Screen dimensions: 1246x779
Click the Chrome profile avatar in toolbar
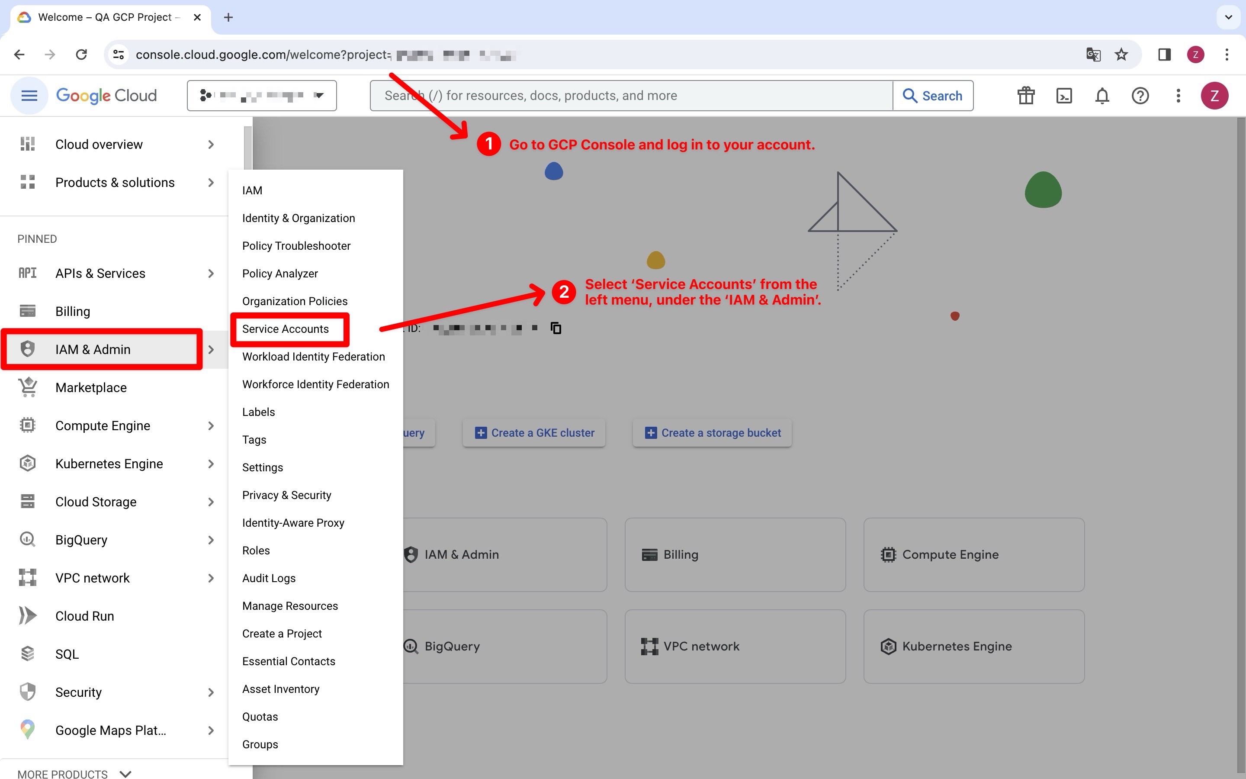[x=1195, y=54]
